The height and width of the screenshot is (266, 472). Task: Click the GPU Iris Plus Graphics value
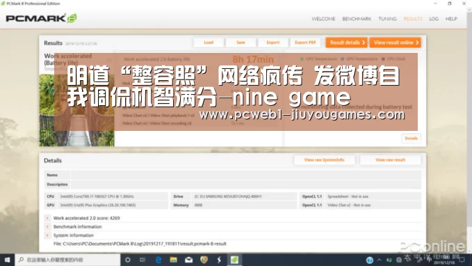[x=98, y=205]
